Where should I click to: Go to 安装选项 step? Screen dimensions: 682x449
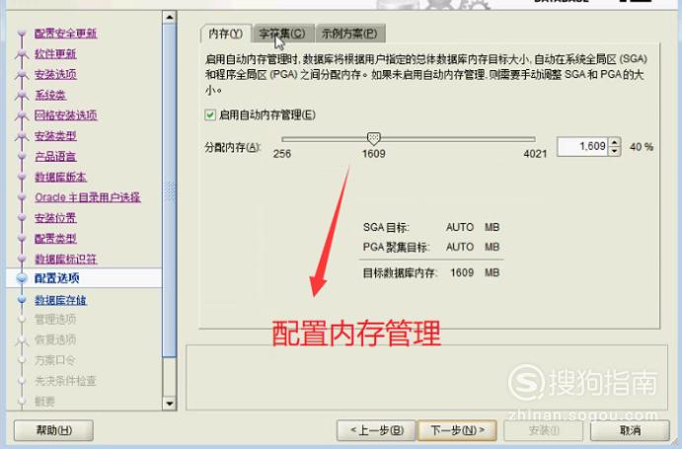55,74
